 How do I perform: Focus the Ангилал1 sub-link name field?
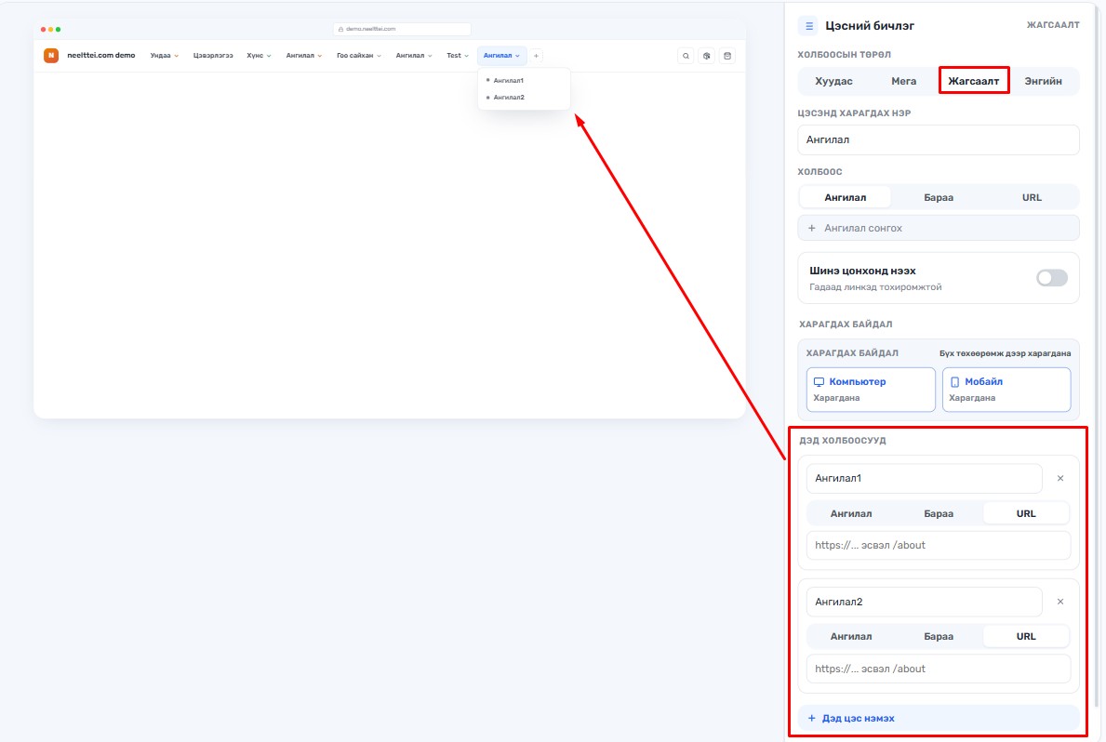tap(924, 478)
